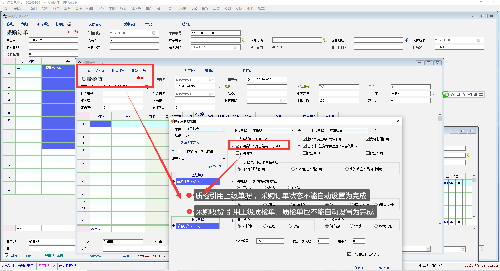The height and width of the screenshot is (271, 500).
Task: Click the 分组编号 input field
Action: click(x=270, y=241)
